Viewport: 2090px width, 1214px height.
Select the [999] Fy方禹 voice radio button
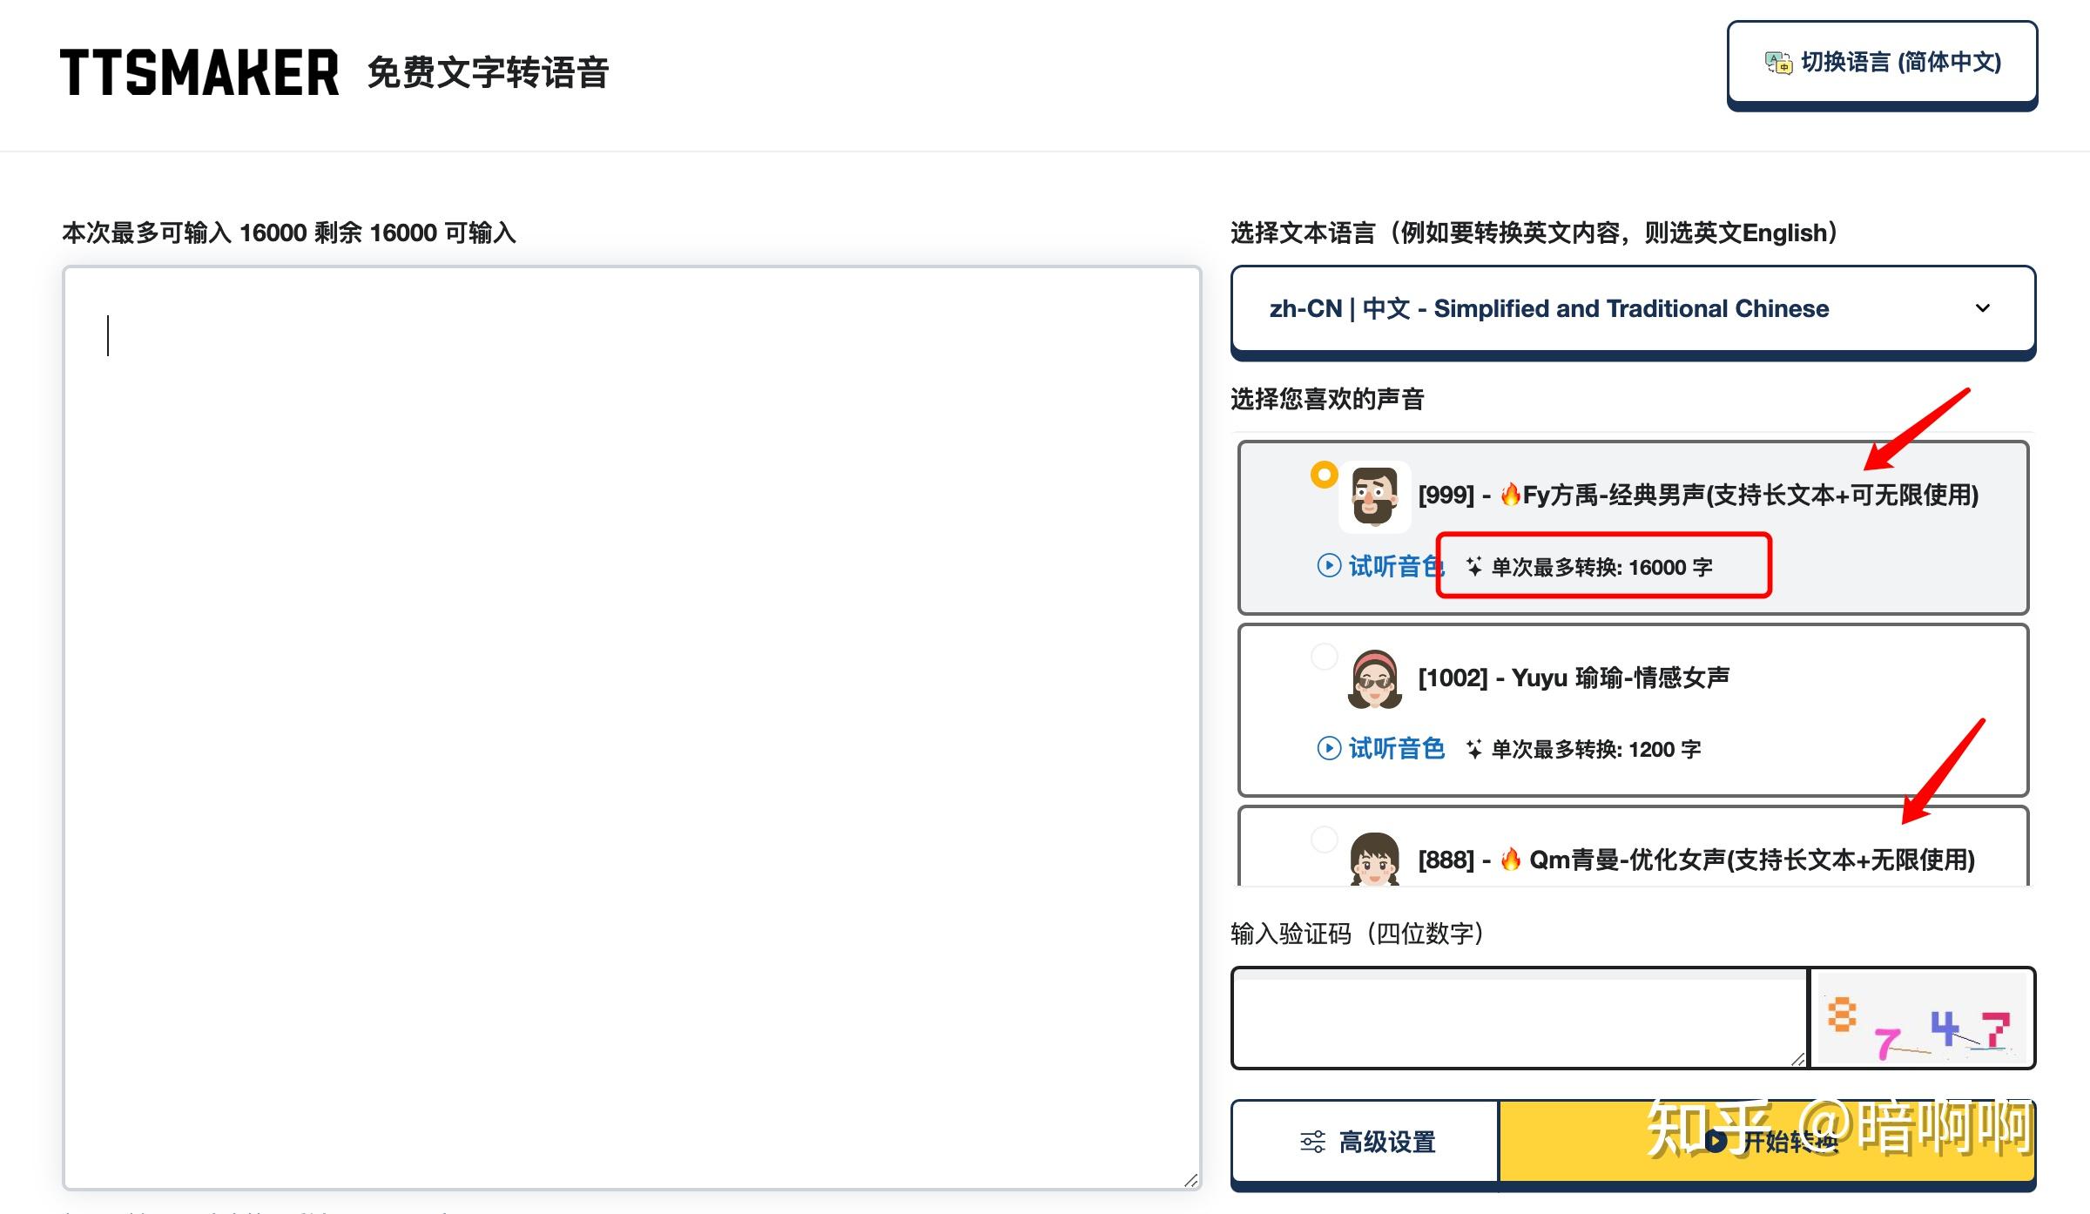click(1324, 475)
